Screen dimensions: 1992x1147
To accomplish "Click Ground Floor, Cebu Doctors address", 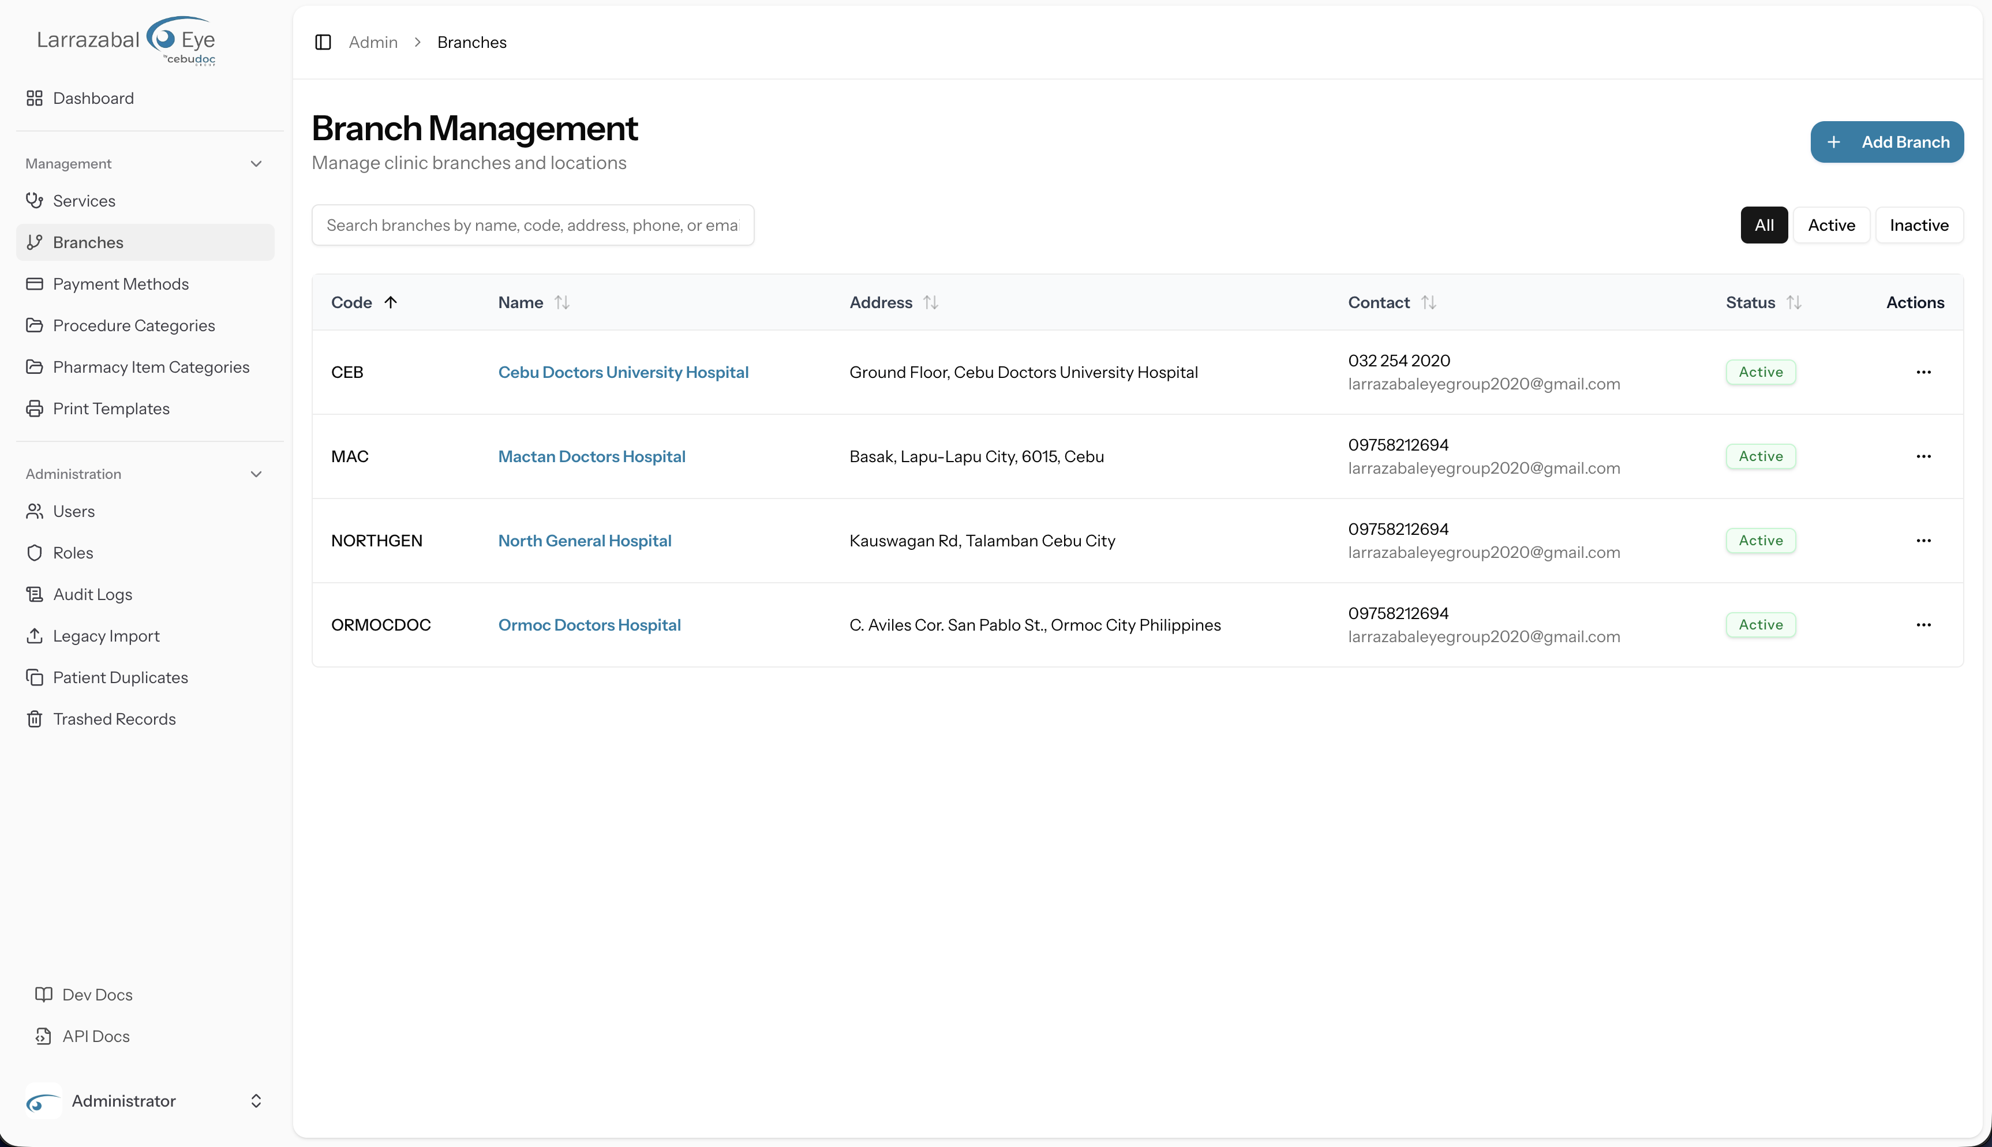I will pyautogui.click(x=1023, y=372).
